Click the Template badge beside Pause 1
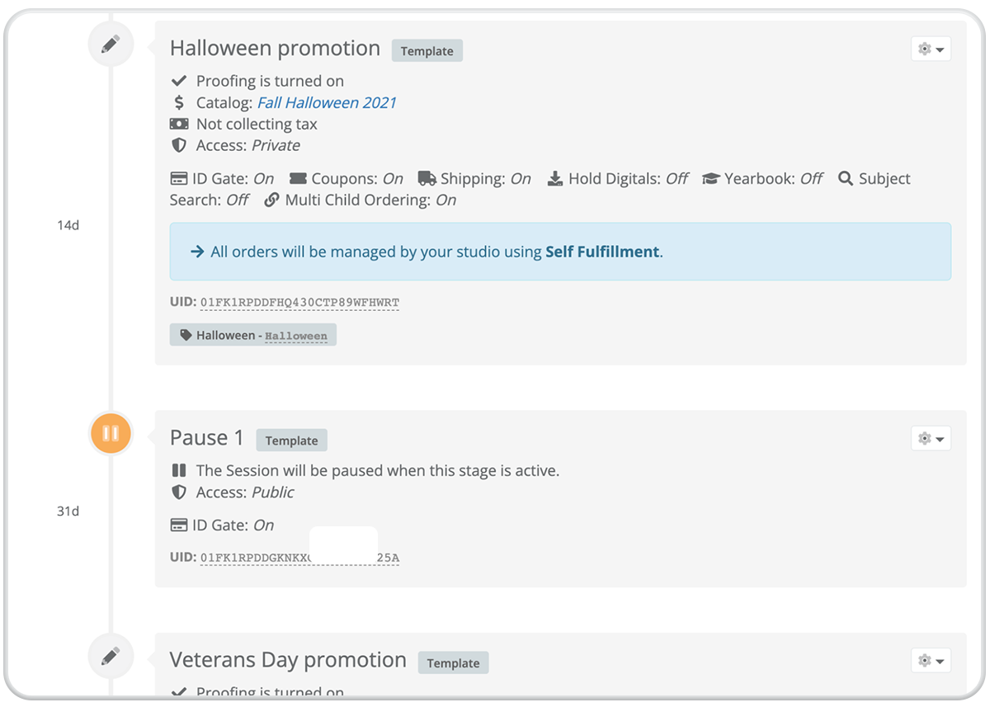 [x=291, y=440]
